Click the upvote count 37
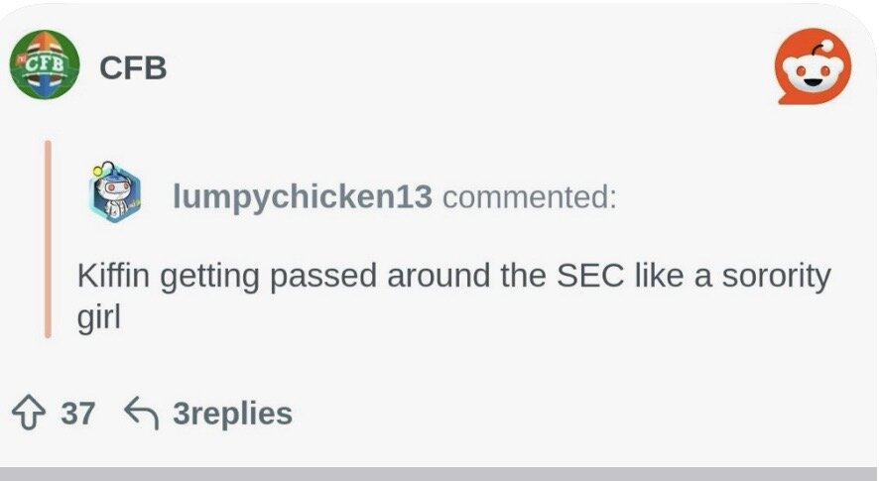This screenshot has height=481, width=879. tap(77, 413)
